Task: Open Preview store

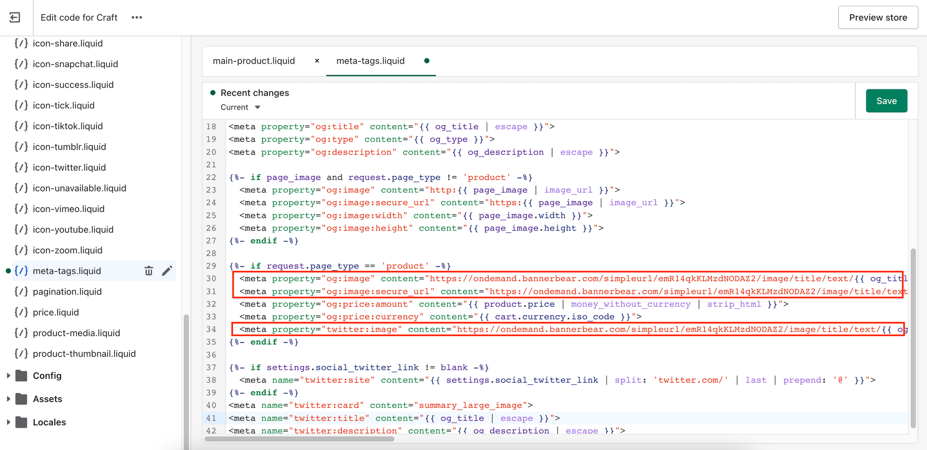Action: [x=878, y=17]
